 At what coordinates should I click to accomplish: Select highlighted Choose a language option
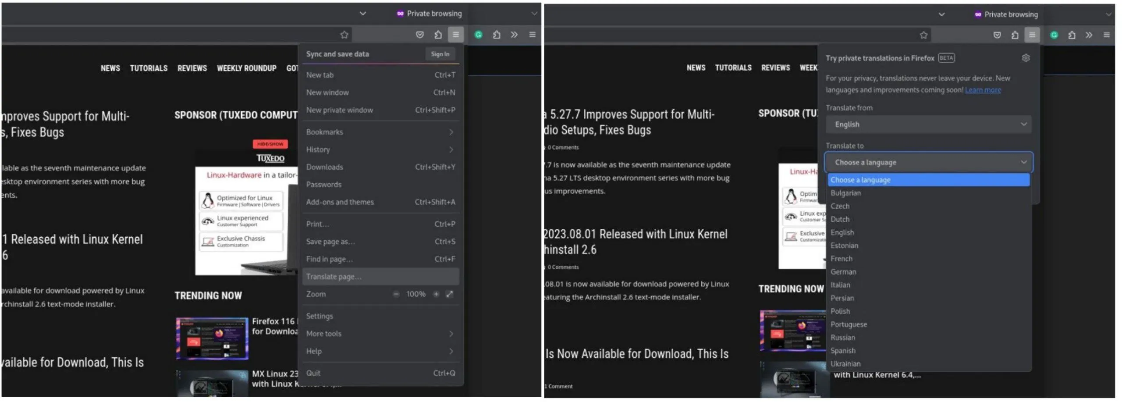pos(928,180)
